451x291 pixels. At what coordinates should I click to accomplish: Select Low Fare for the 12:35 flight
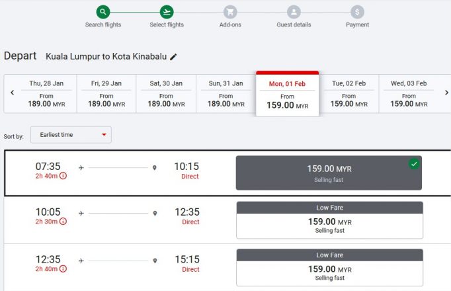[329, 267]
